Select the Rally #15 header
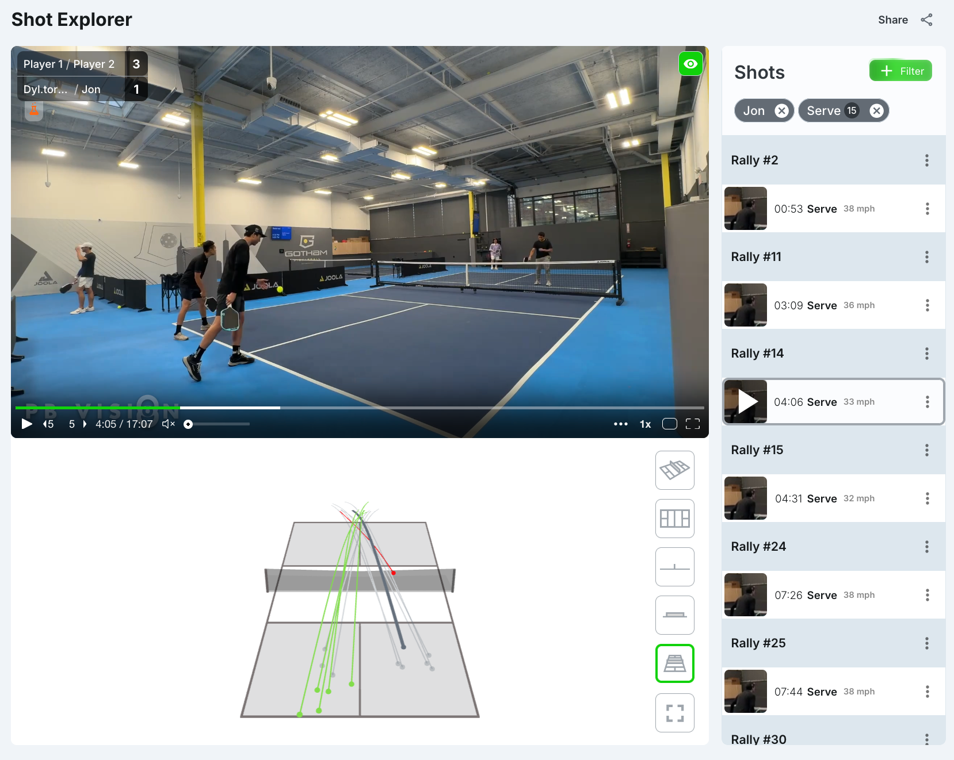 pyautogui.click(x=834, y=450)
